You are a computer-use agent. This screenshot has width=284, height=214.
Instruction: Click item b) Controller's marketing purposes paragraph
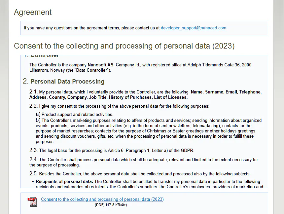149,131
